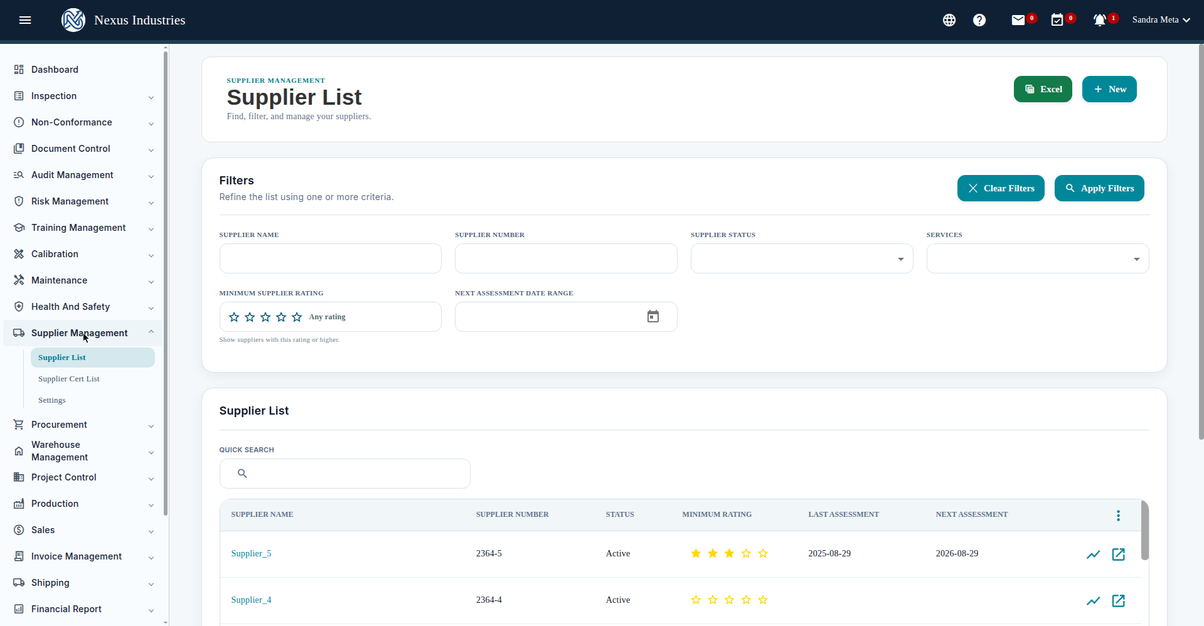The height and width of the screenshot is (626, 1204).
Task: Open the mail inbox icon
Action: [x=1018, y=20]
